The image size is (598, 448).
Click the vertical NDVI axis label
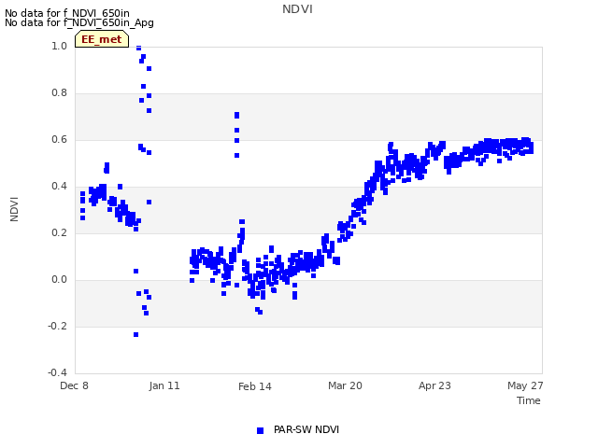pos(14,209)
